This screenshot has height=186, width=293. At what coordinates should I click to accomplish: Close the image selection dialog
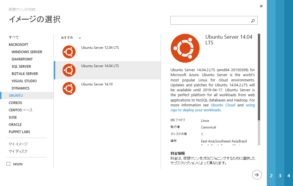pyautogui.click(x=261, y=6)
